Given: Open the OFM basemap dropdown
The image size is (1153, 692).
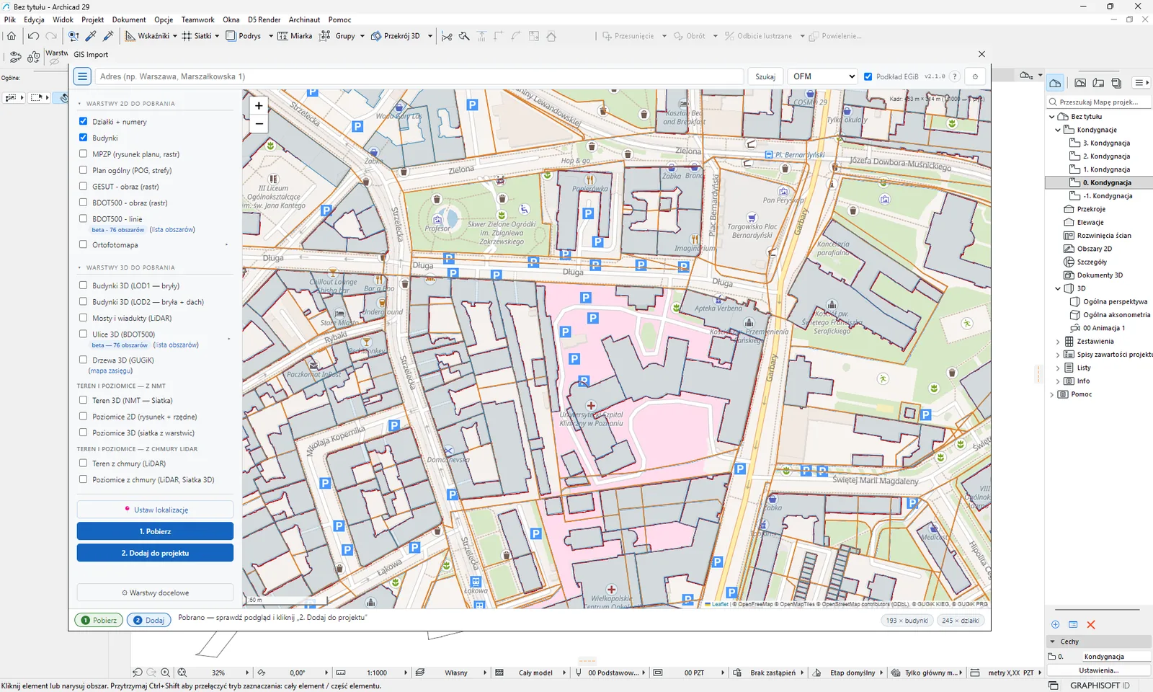Looking at the screenshot, I should 823,76.
